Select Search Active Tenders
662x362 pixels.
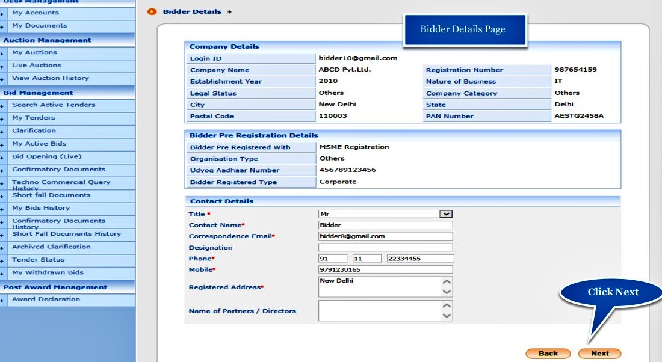[x=54, y=105]
